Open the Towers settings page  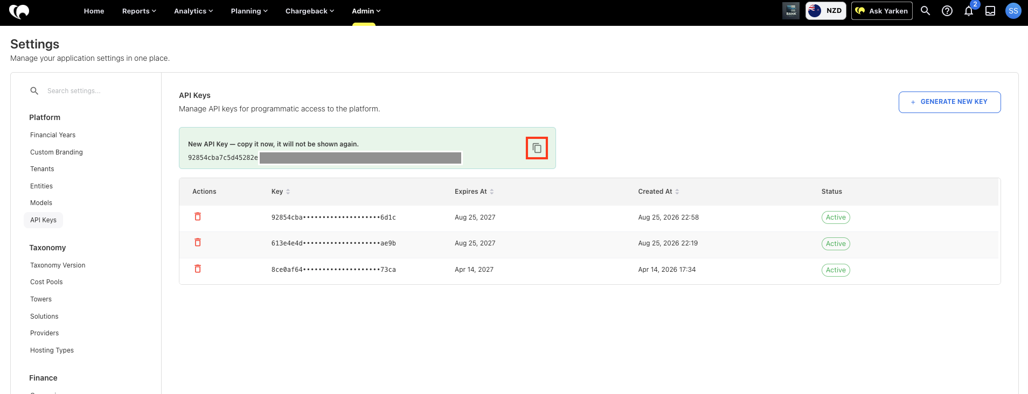[x=41, y=299]
